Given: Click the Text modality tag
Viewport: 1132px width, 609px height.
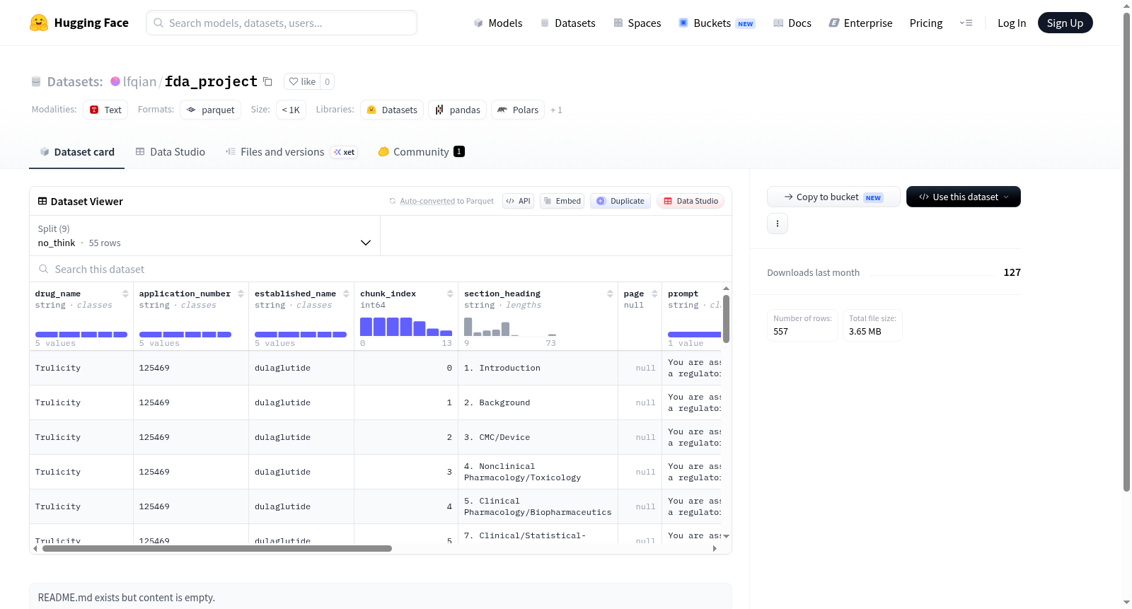Looking at the screenshot, I should [105, 110].
